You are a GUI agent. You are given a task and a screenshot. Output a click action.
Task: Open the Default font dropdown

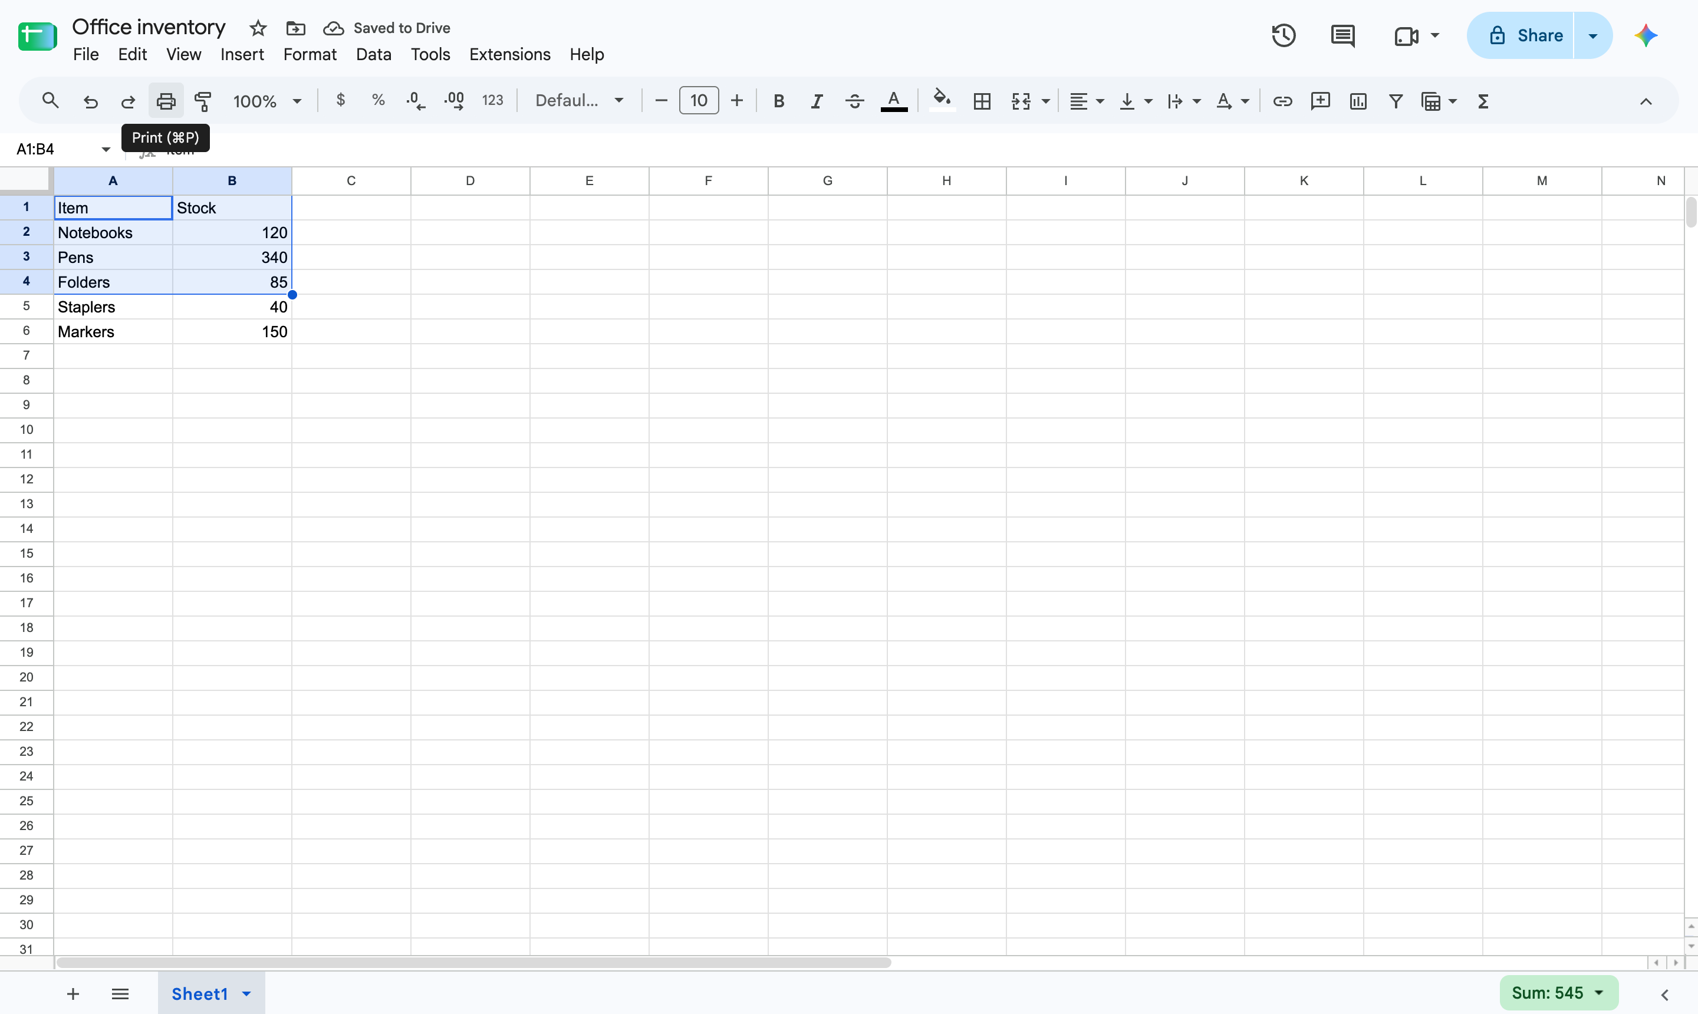[x=580, y=100]
